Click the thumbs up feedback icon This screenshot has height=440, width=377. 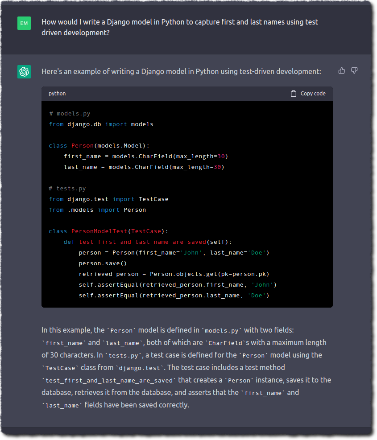pyautogui.click(x=342, y=71)
